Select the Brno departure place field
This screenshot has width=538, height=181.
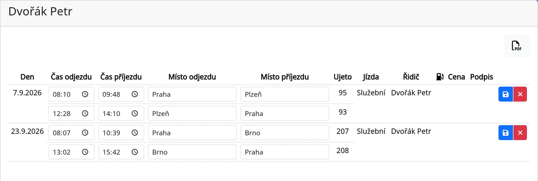(192, 152)
